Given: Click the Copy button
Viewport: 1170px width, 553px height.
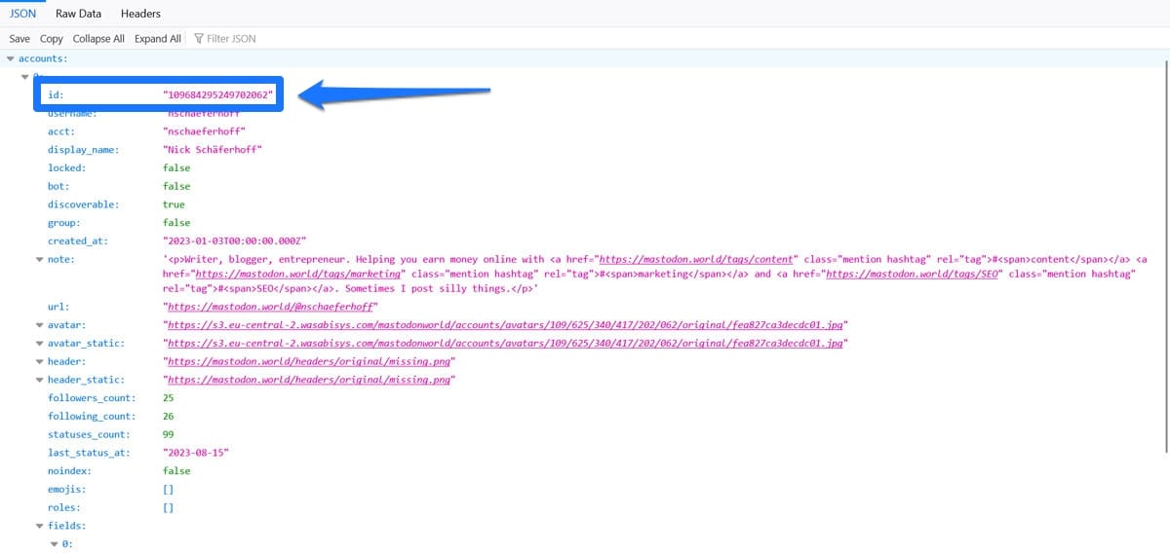Looking at the screenshot, I should pyautogui.click(x=51, y=39).
